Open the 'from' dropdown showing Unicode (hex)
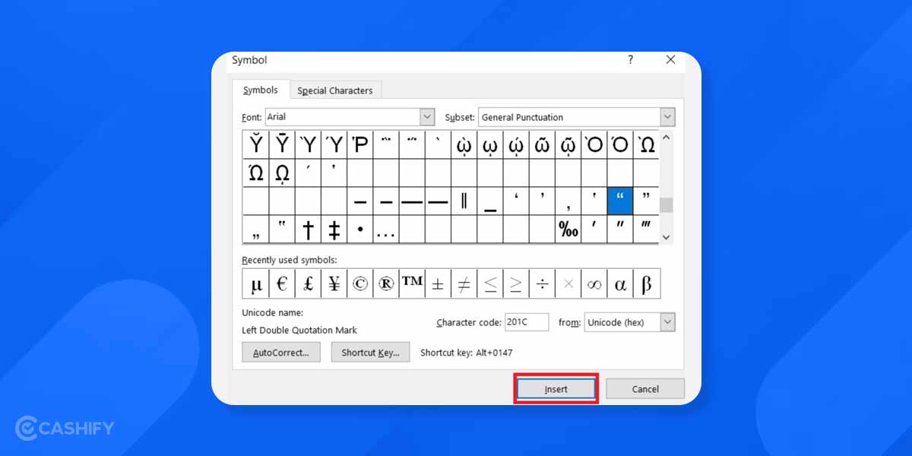Image resolution: width=912 pixels, height=456 pixels. [667, 322]
